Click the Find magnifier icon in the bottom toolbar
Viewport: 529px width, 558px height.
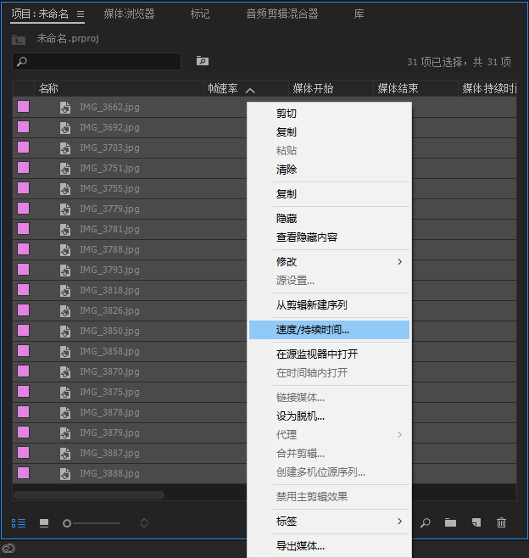(x=426, y=522)
